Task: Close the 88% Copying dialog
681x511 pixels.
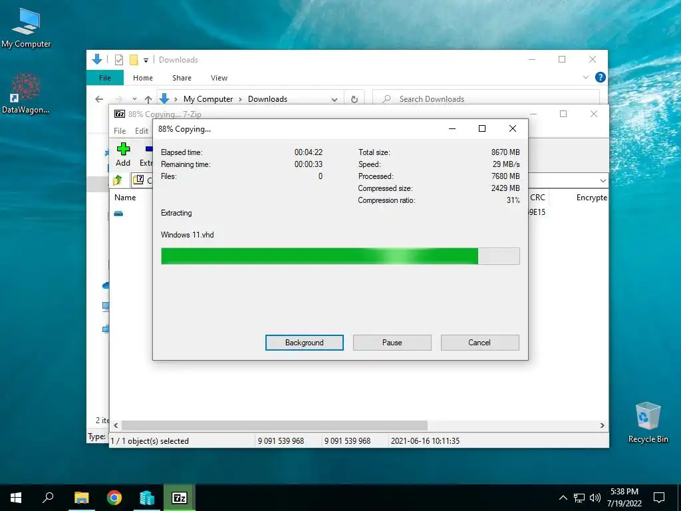Action: pyautogui.click(x=513, y=128)
